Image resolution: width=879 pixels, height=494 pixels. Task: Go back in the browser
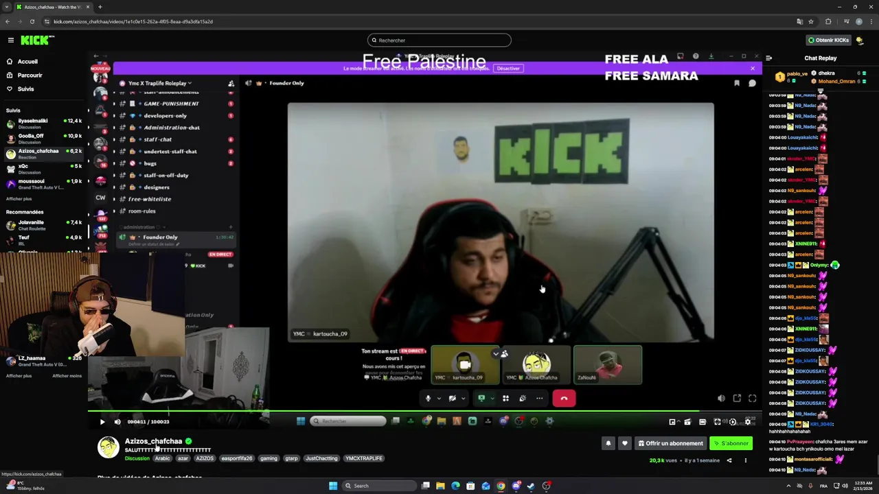pos(8,21)
